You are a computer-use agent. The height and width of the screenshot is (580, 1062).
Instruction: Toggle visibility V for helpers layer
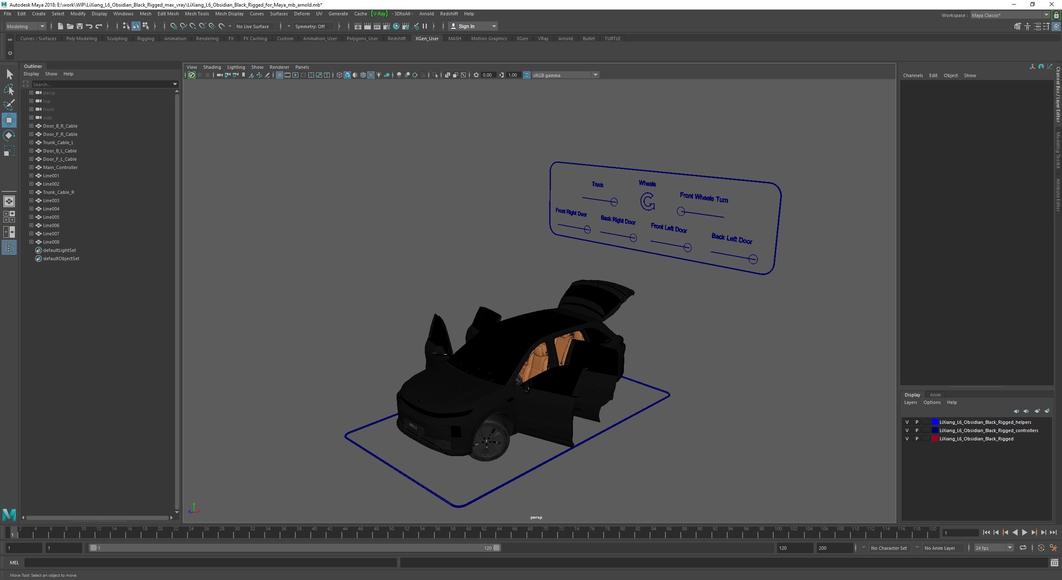tap(907, 421)
